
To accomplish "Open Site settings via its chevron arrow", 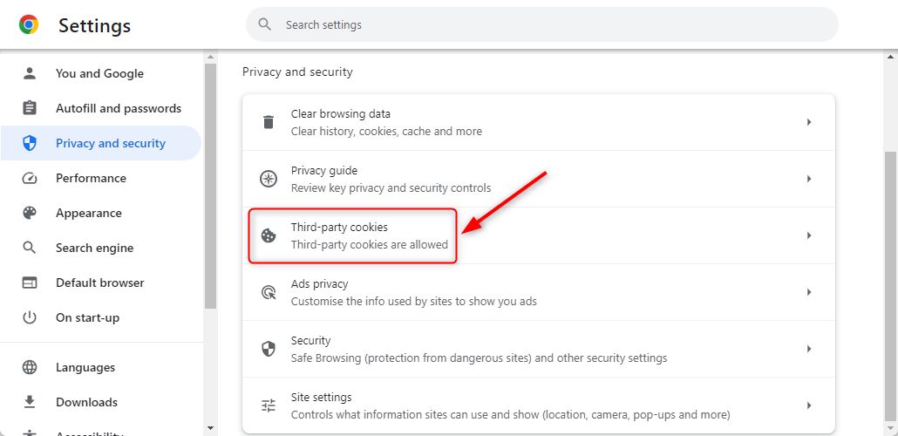I will [x=809, y=405].
